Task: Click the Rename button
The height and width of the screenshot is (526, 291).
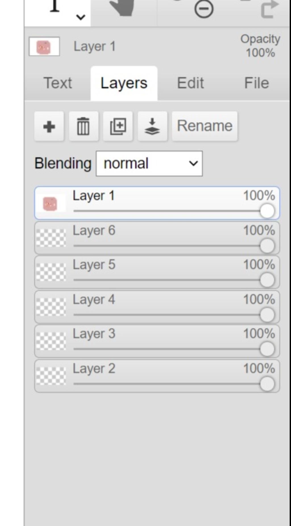Action: click(205, 126)
